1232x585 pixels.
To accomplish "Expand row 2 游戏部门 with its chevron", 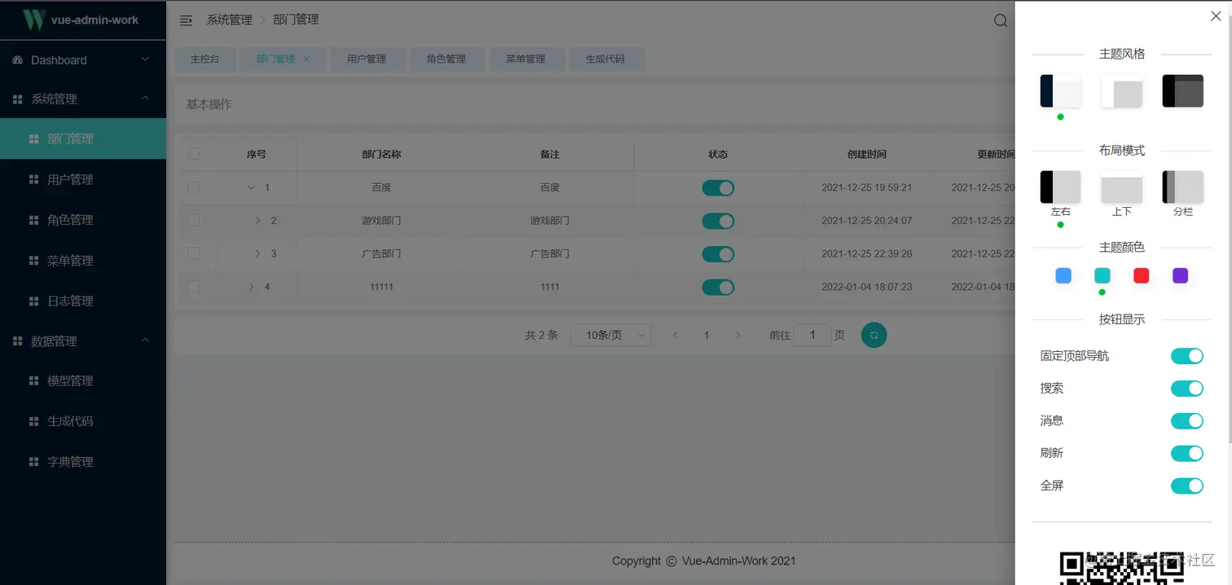I will [x=257, y=221].
